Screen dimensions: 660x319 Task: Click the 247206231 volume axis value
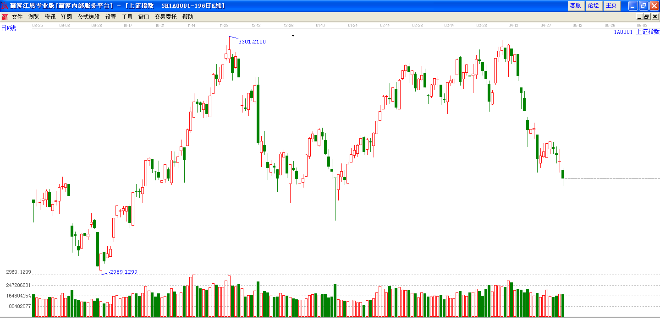18,285
